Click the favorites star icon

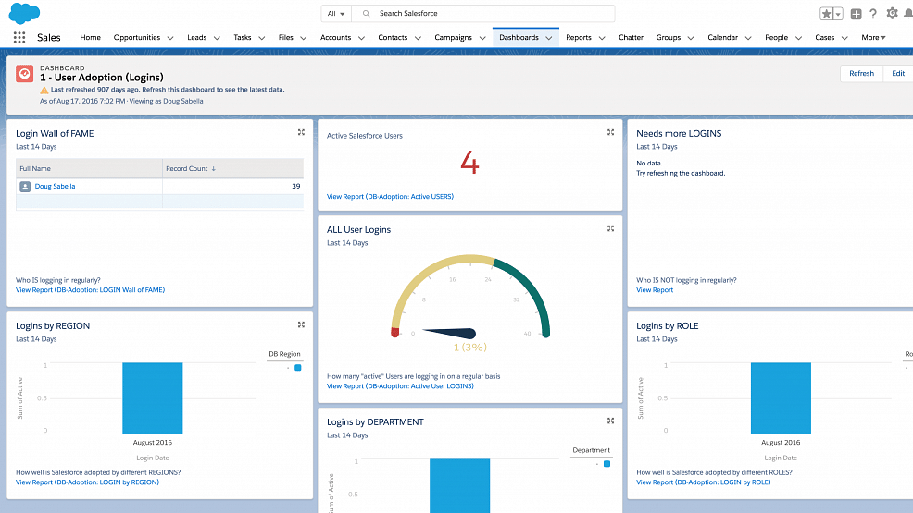(826, 14)
